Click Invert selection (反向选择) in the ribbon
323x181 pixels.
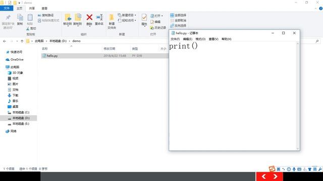(178, 26)
